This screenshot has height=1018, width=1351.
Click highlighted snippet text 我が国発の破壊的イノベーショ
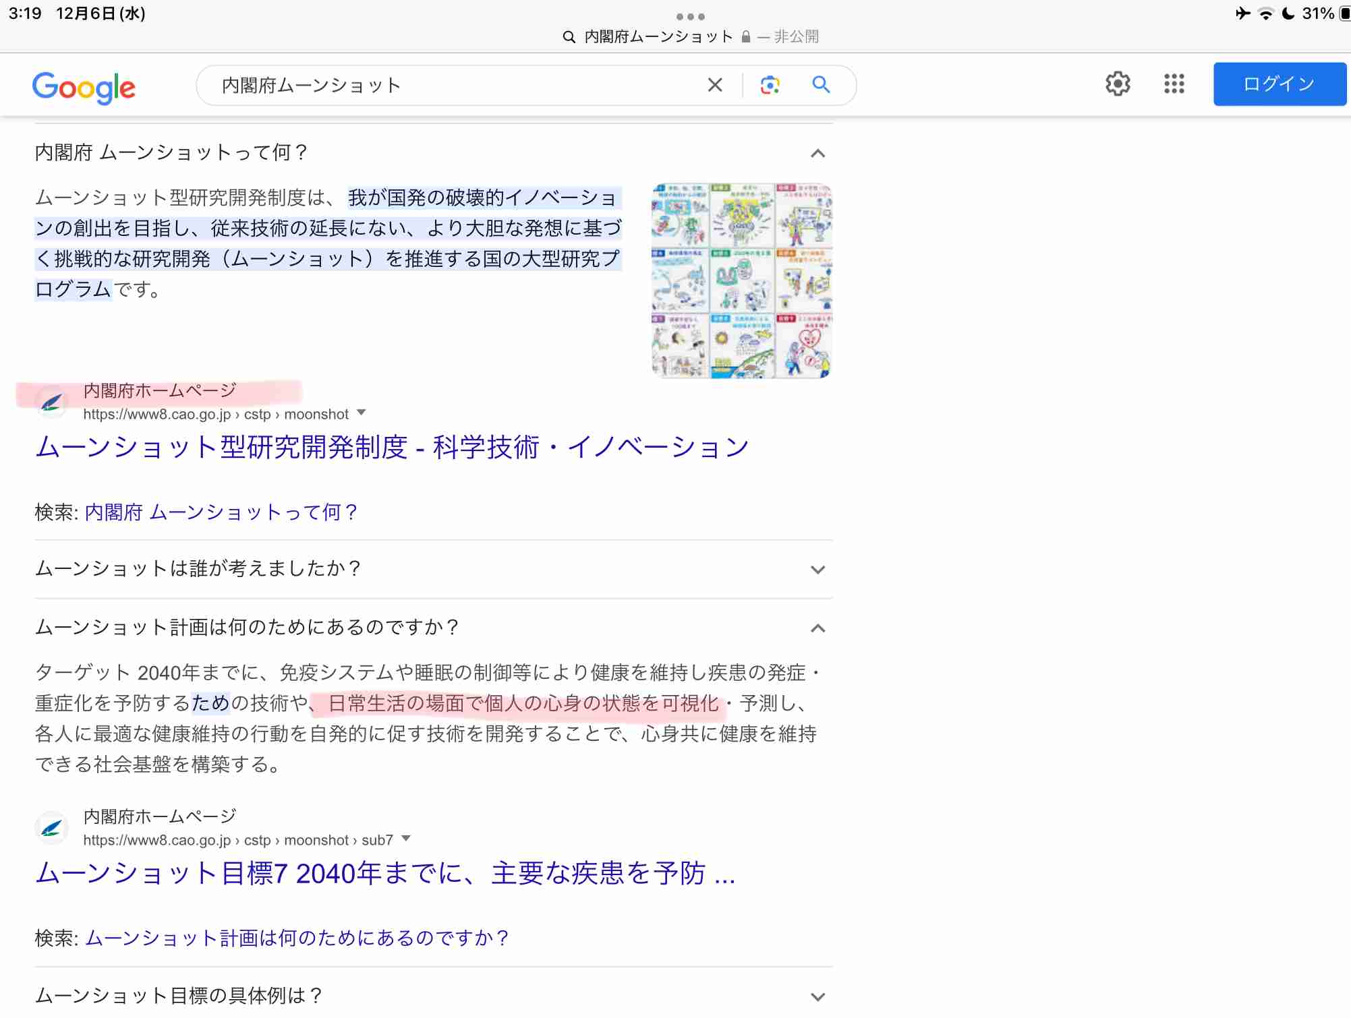[483, 198]
